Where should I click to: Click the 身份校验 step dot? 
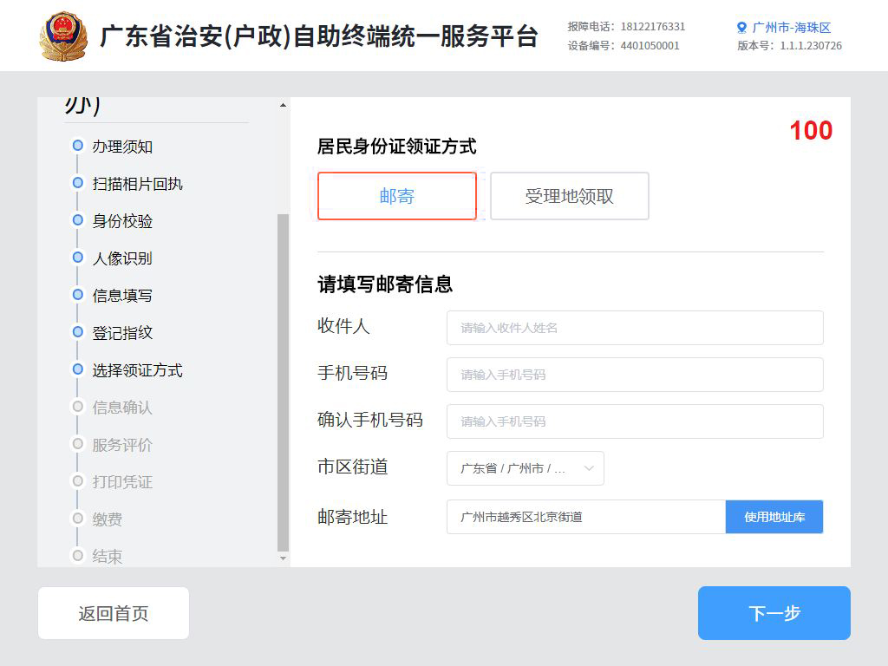coord(78,220)
